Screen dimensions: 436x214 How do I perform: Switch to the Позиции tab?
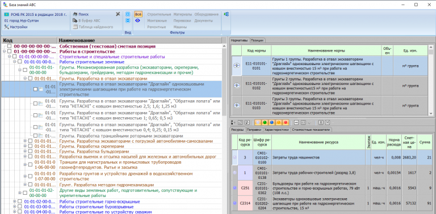tap(257, 40)
